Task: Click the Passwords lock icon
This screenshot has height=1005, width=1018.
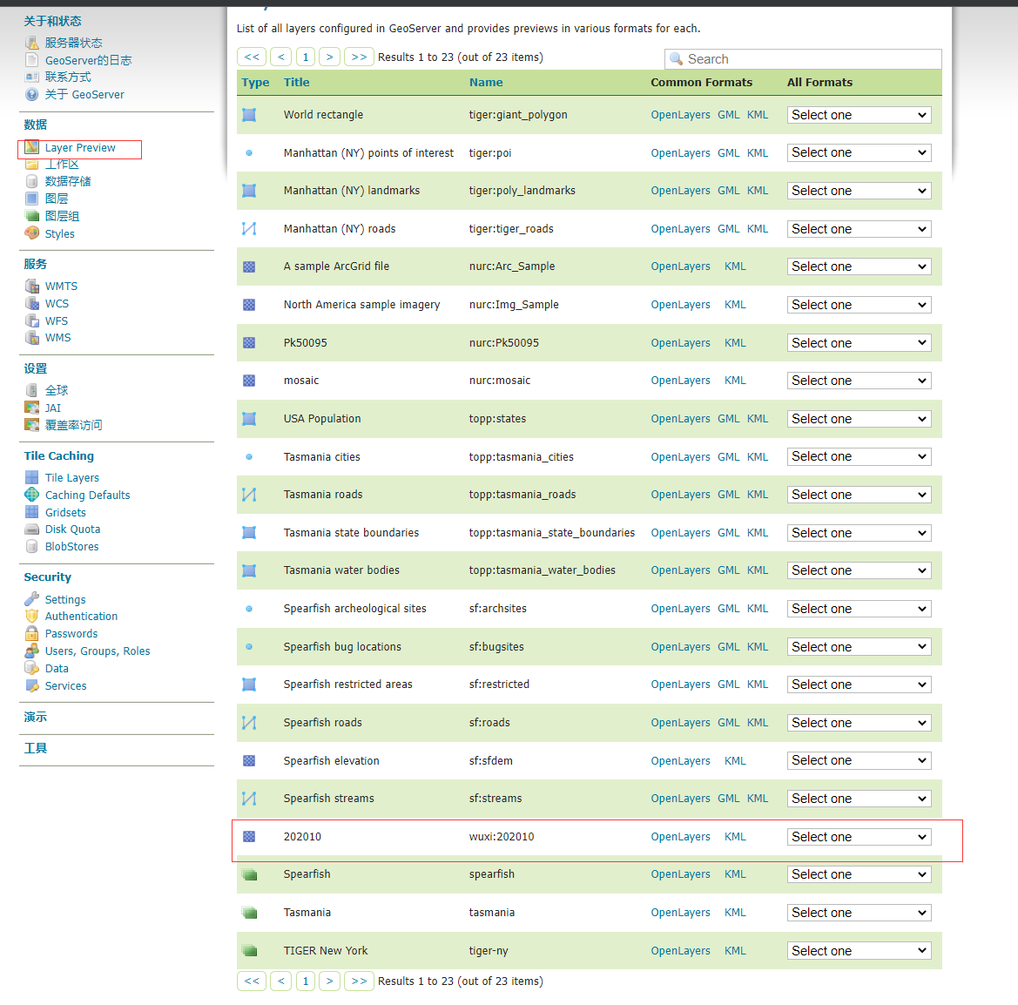Action: click(x=32, y=633)
